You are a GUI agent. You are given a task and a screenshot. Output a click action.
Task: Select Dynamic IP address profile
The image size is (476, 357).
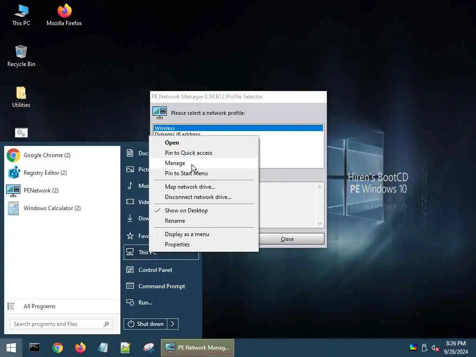178,134
